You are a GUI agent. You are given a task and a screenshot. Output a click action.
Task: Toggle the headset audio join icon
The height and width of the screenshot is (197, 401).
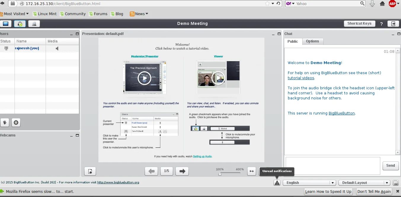tap(20, 24)
